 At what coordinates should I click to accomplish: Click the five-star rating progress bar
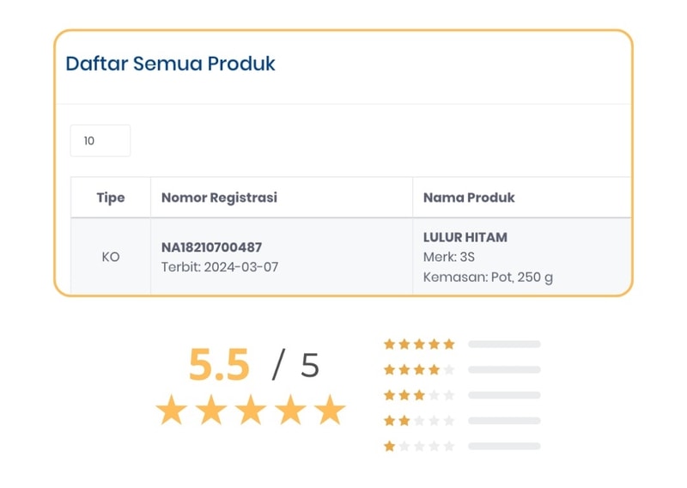(x=504, y=345)
